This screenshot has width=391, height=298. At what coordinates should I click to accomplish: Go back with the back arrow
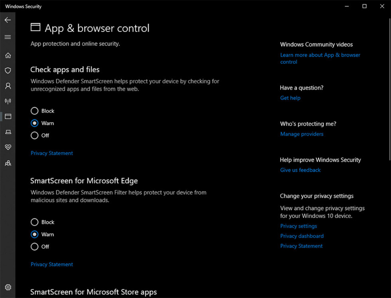(8, 20)
